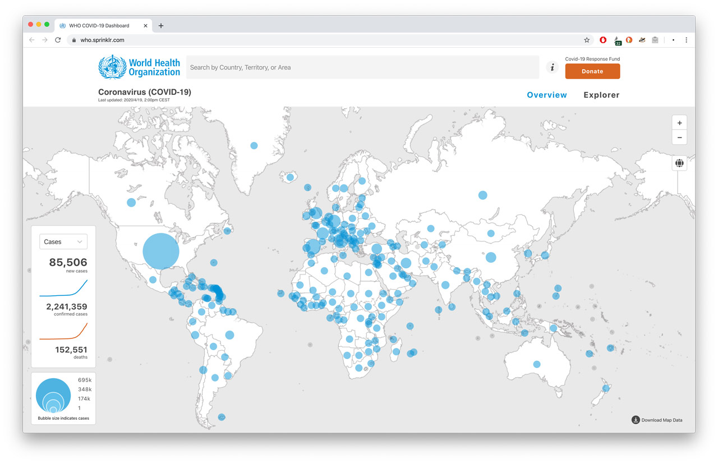Click the country search field
The width and height of the screenshot is (718, 463).
(x=362, y=67)
